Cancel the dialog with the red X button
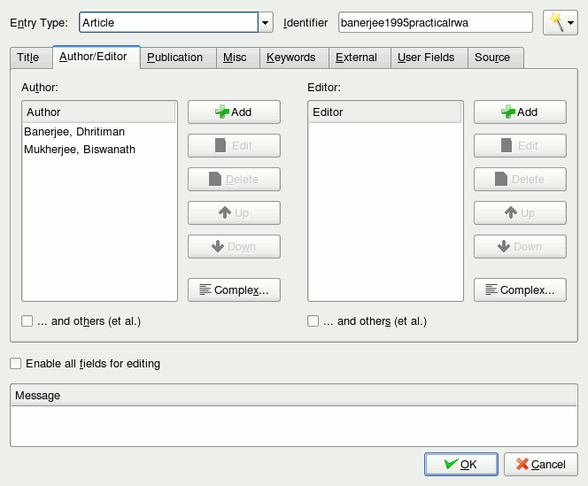588x486 pixels. (540, 464)
